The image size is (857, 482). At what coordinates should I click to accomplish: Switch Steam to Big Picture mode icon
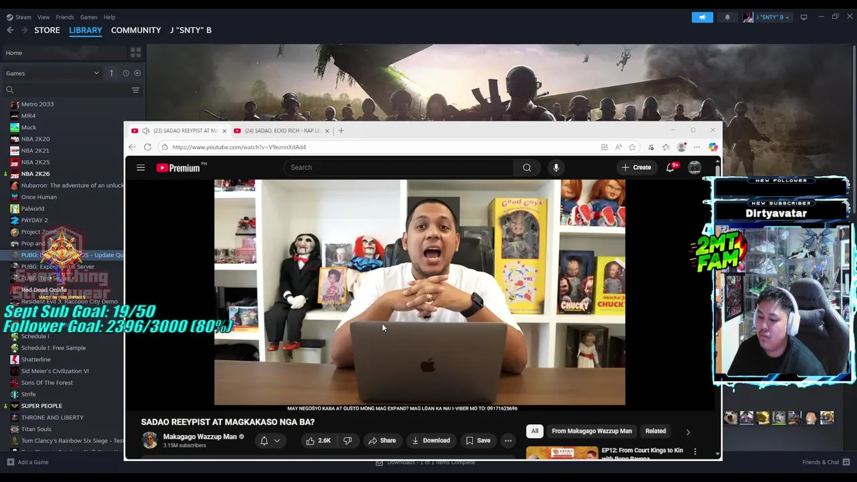tap(803, 17)
